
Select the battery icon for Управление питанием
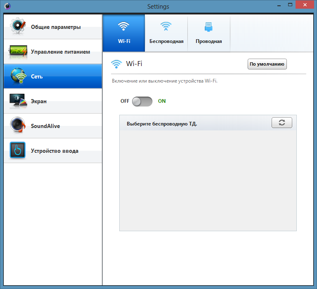18,52
